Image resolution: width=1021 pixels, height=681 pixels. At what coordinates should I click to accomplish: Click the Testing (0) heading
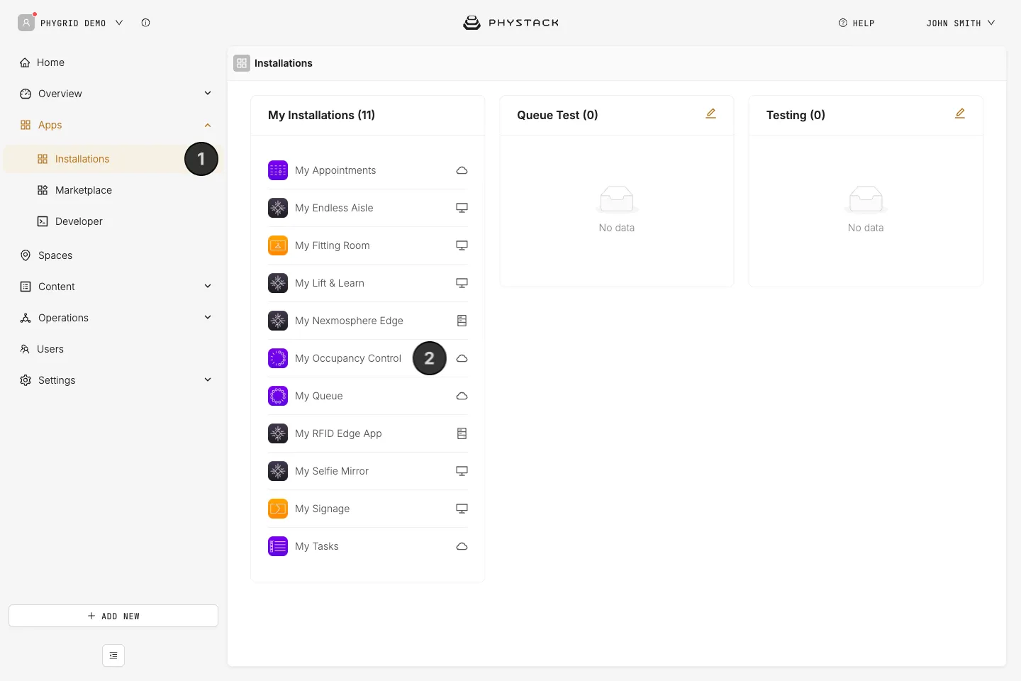pos(796,115)
